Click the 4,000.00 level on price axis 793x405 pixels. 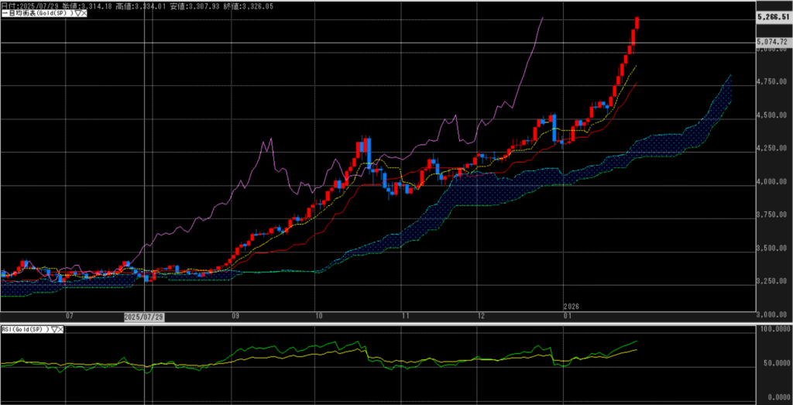coord(774,182)
